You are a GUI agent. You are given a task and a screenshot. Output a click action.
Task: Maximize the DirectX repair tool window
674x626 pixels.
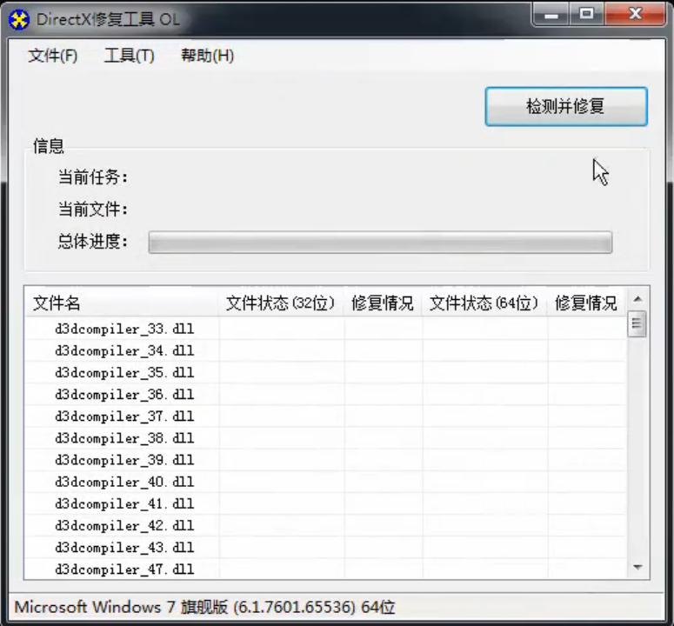click(587, 14)
